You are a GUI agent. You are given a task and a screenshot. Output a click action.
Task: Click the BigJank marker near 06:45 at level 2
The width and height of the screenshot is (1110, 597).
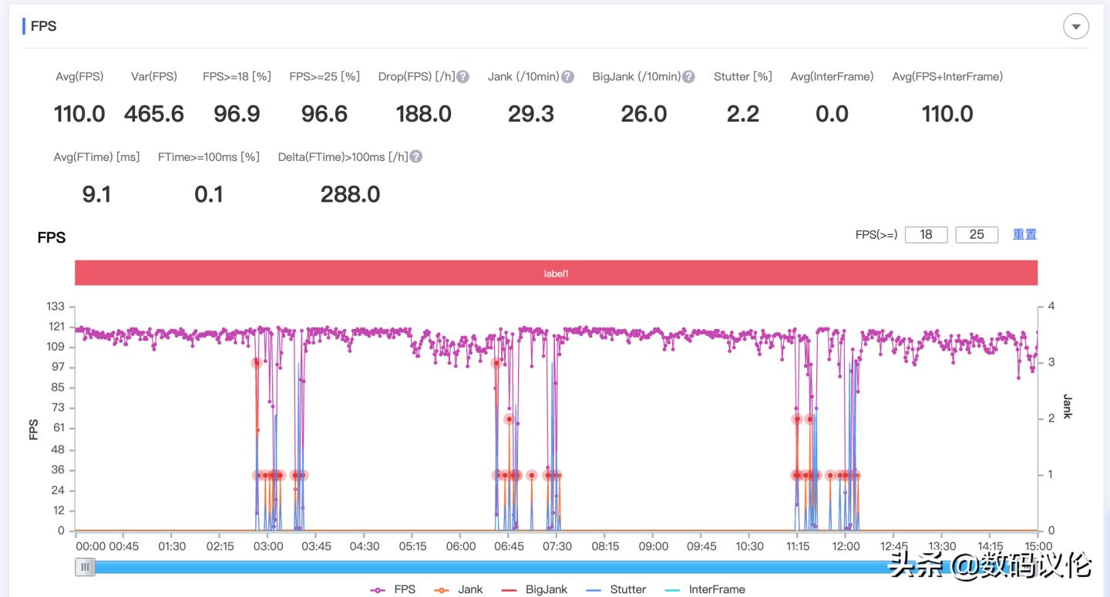pos(510,419)
